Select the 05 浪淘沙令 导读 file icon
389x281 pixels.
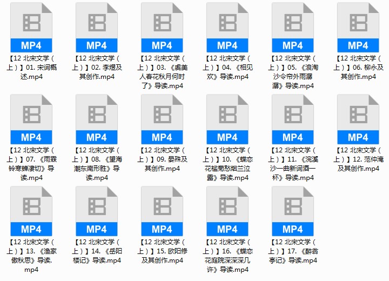click(x=293, y=28)
